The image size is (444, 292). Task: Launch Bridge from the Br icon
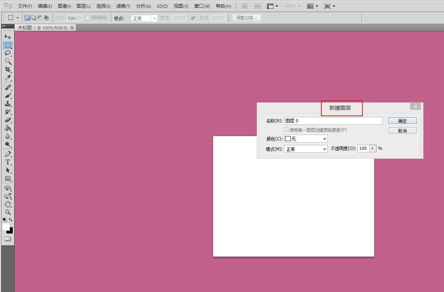tap(244, 6)
